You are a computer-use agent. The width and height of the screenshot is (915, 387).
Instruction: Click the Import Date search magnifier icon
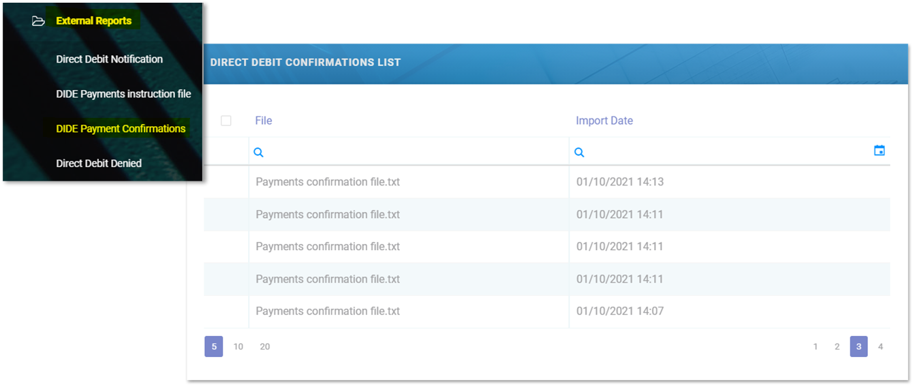579,153
